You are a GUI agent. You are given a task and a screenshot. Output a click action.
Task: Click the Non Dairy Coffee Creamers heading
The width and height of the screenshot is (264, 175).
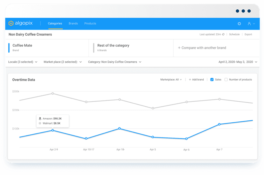click(30, 34)
